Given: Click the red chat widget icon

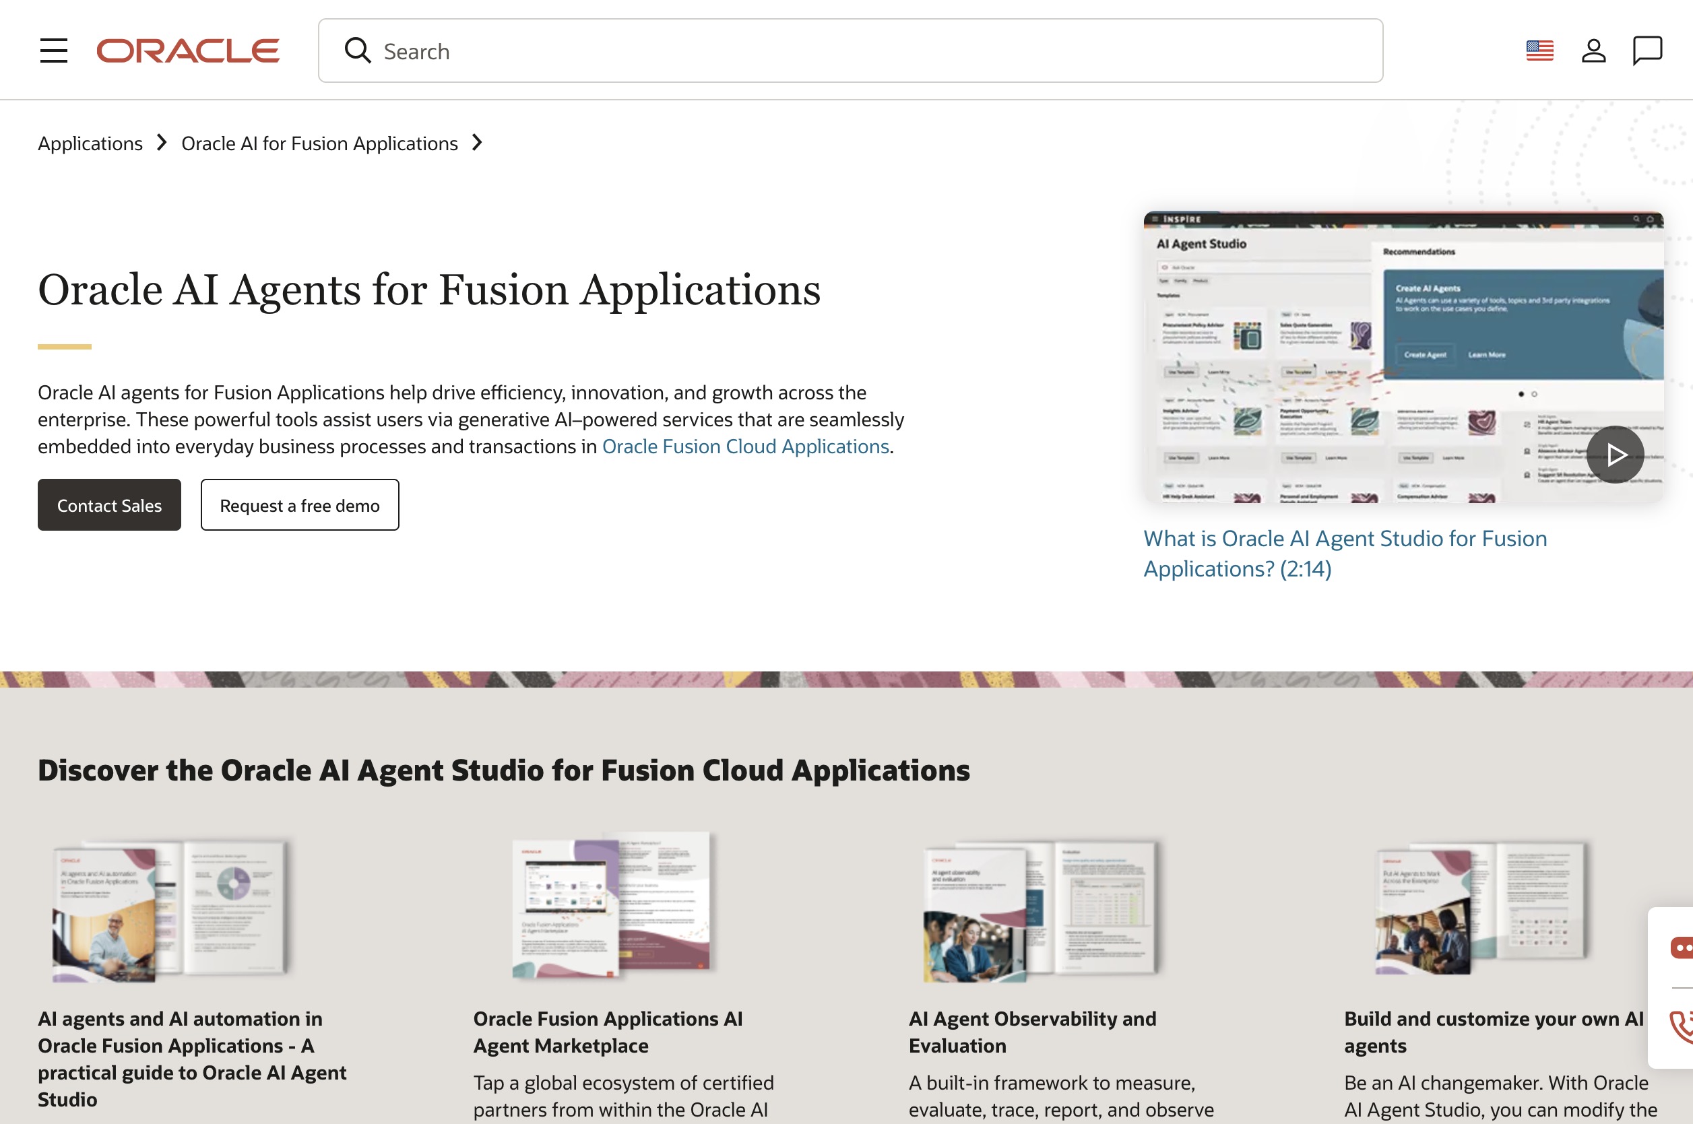Looking at the screenshot, I should [x=1681, y=948].
